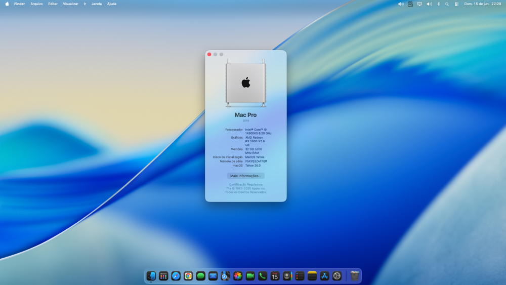
Task: Open the Ir menu
Action: (x=85, y=4)
